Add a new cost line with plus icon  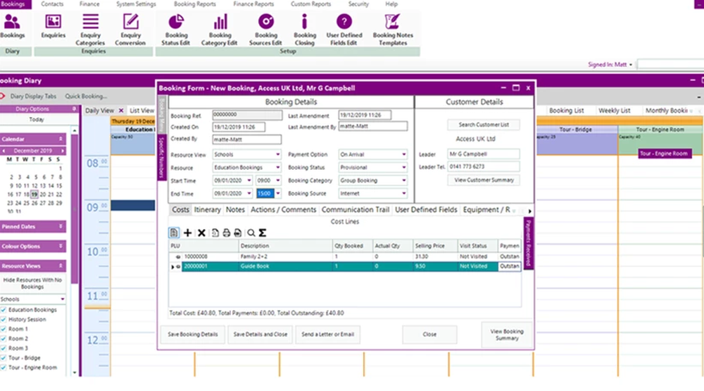pos(188,232)
